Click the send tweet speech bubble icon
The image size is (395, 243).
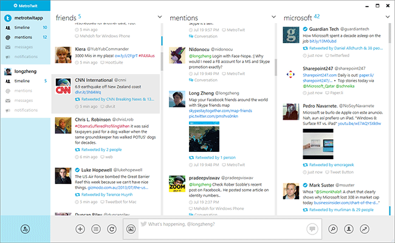(312, 229)
